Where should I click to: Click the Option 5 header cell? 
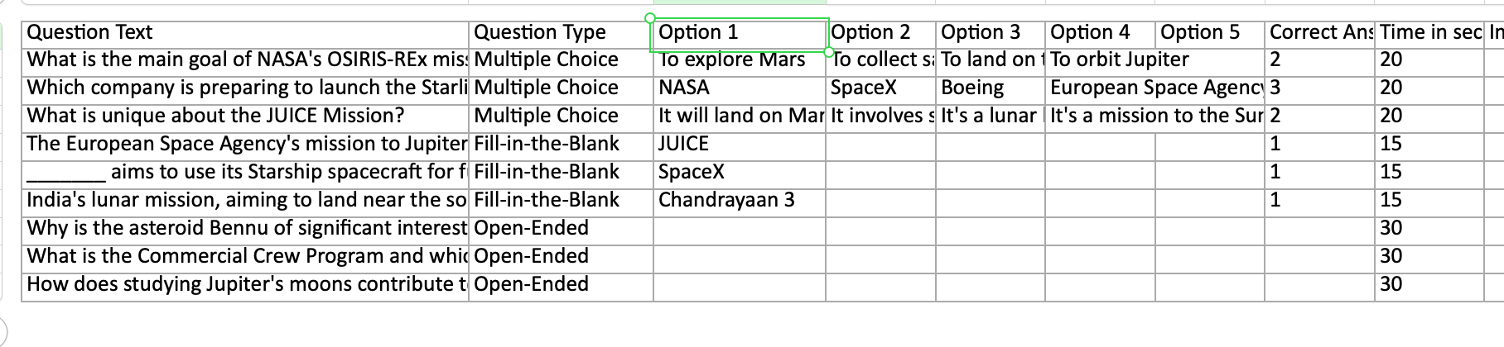pyautogui.click(x=1209, y=33)
